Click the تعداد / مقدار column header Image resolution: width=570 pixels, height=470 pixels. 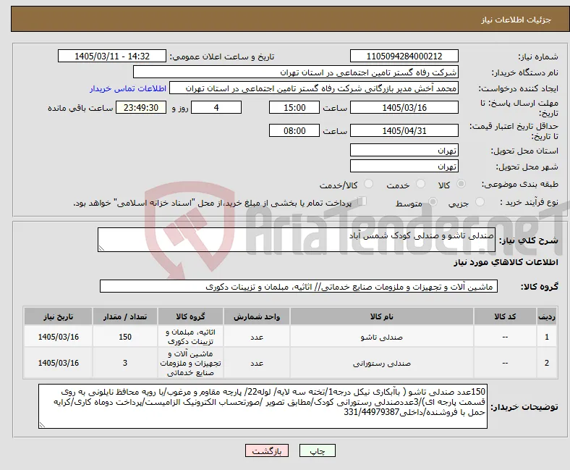tap(125, 316)
